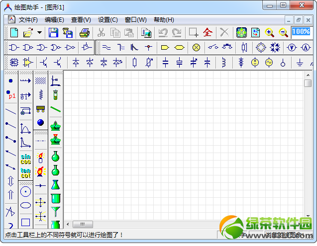The width and height of the screenshot is (317, 246).
Task: Print the drawing using printer icon
Action: 84,32
